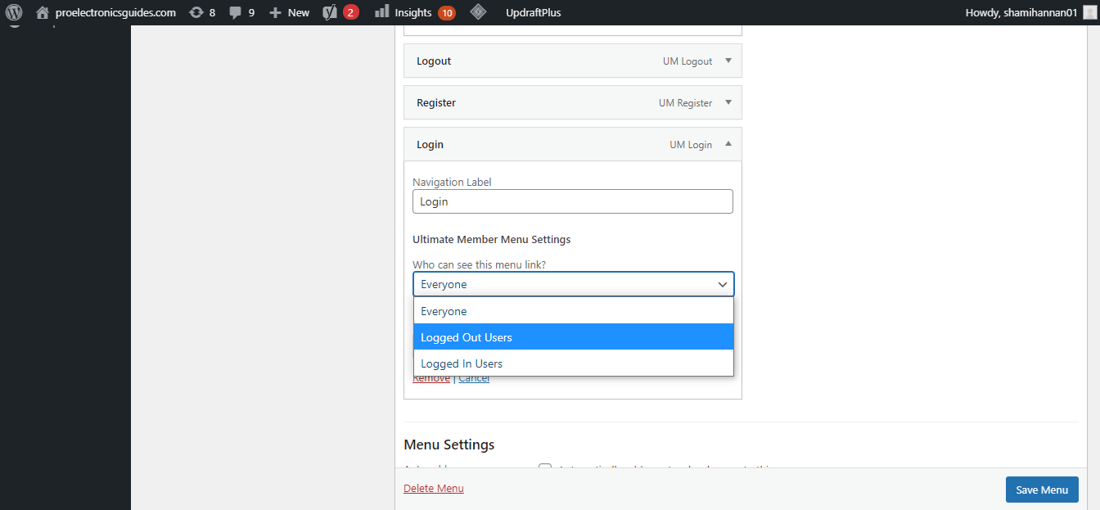This screenshot has height=510, width=1100.
Task: Click the plus New content icon
Action: [x=275, y=12]
